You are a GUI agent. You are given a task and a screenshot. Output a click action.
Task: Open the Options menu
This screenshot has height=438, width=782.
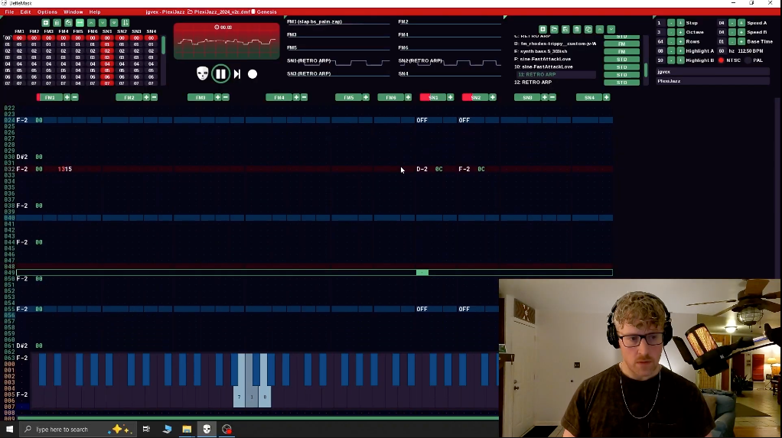pos(47,12)
